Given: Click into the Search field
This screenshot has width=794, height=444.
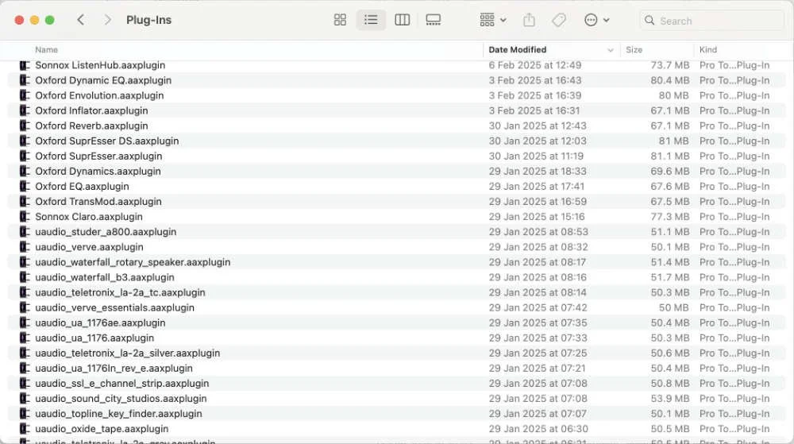Looking at the screenshot, I should (x=712, y=21).
